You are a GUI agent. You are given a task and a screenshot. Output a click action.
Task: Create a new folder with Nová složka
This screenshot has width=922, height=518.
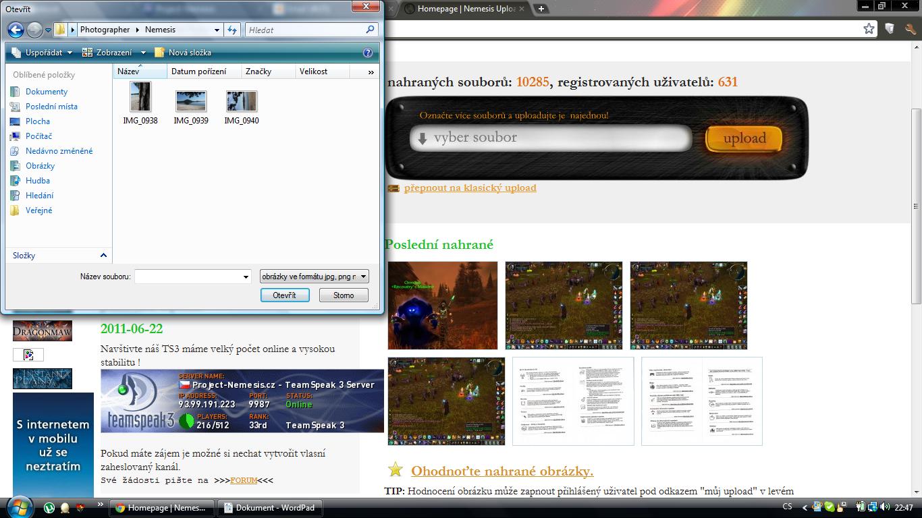183,53
